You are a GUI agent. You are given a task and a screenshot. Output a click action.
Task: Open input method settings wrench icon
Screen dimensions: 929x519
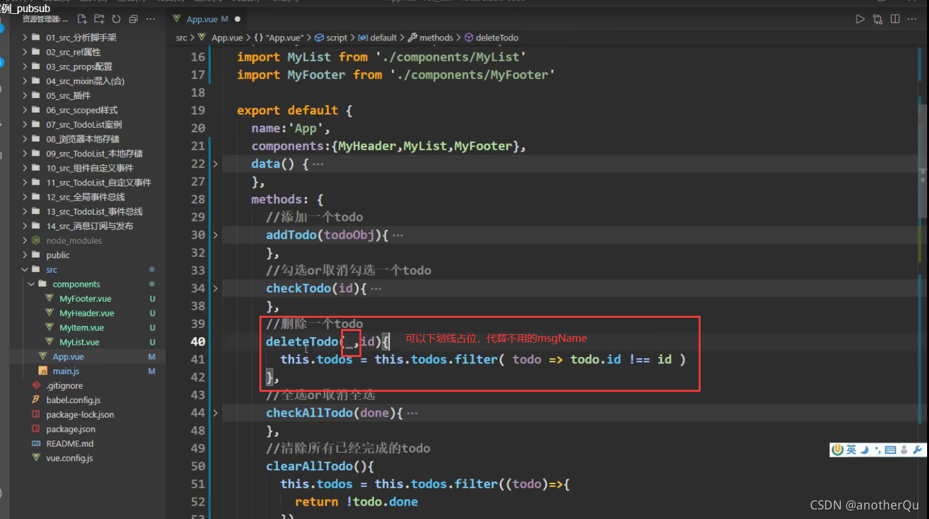point(917,450)
